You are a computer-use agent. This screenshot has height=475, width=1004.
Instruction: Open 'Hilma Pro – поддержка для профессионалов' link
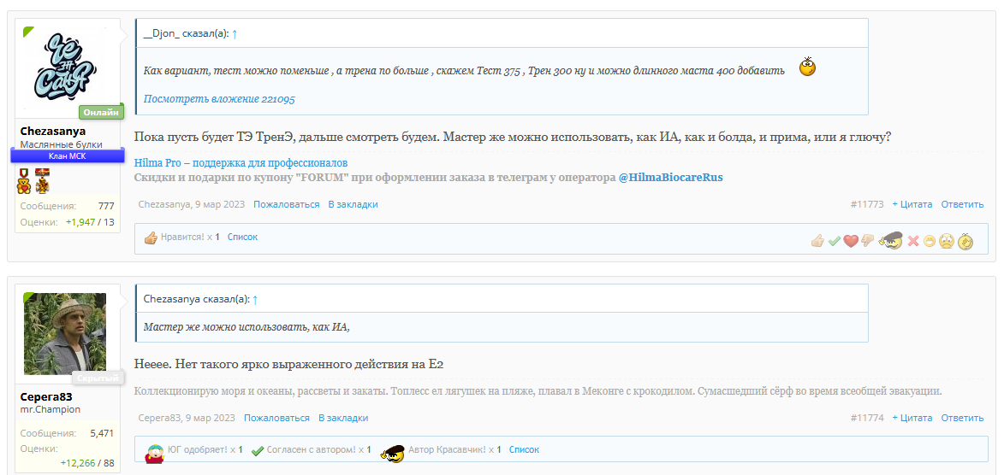click(241, 163)
